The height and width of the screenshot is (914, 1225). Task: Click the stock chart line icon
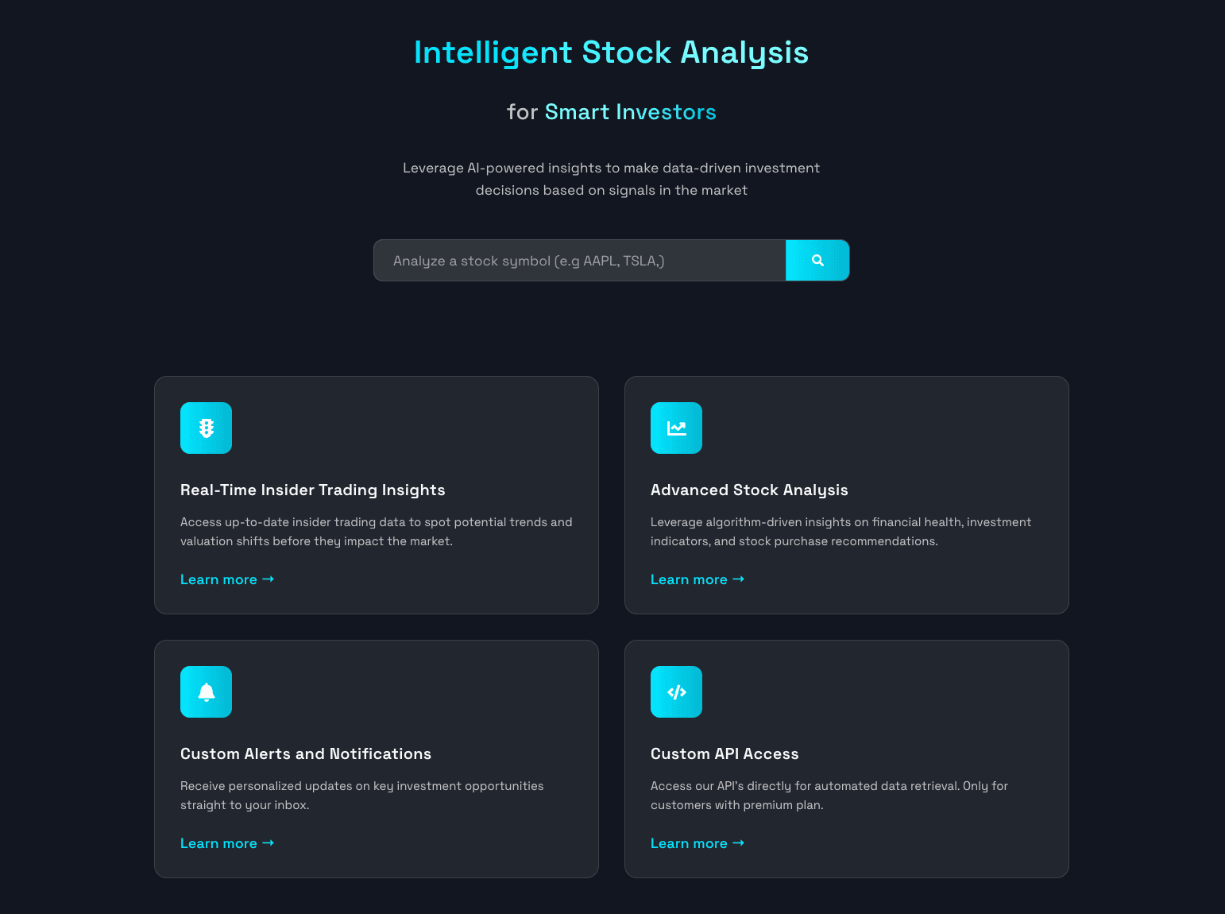[x=676, y=428]
